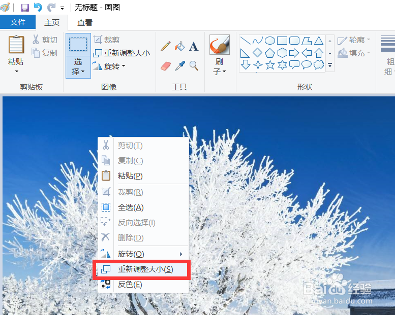Image resolution: width=395 pixels, height=315 pixels.
Task: Select the Right arrow shape
Action: [294, 53]
